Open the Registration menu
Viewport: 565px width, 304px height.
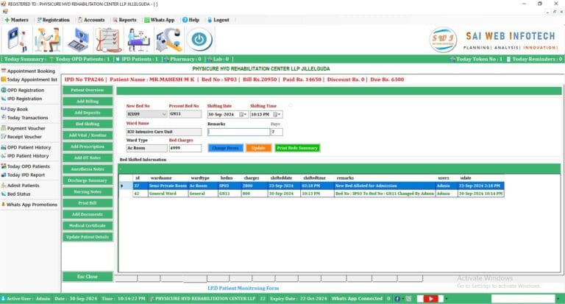53,20
